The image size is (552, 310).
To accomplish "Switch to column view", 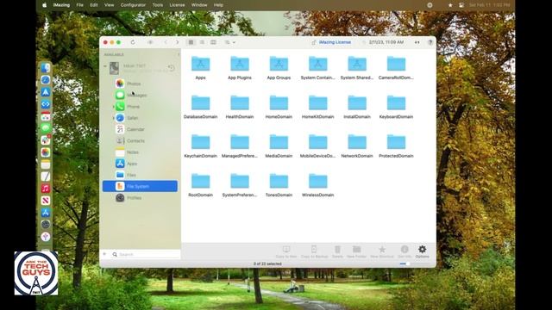I will (213, 42).
